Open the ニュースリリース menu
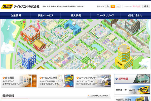Screen dimensions: 151x101 [105, 16]
